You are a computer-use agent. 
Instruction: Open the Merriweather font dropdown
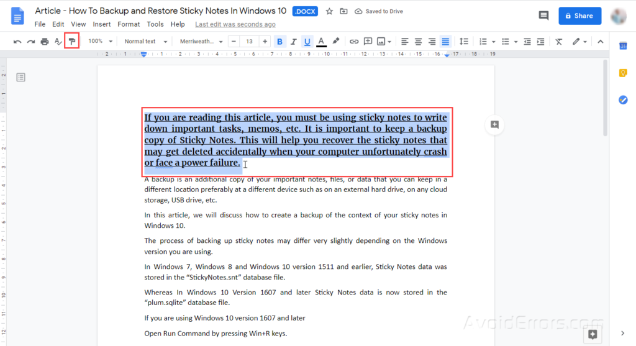click(201, 42)
